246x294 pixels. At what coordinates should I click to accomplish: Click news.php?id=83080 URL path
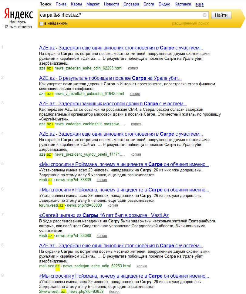[x=73, y=236]
